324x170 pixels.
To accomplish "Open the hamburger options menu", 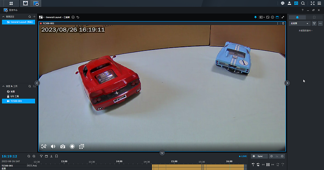I will pos(319,3).
